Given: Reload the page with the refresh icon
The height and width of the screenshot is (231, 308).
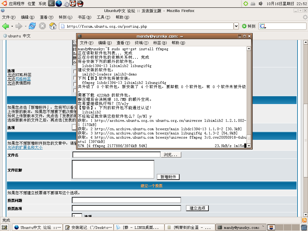Looking at the screenshot, I should pyautogui.click(x=32, y=26).
